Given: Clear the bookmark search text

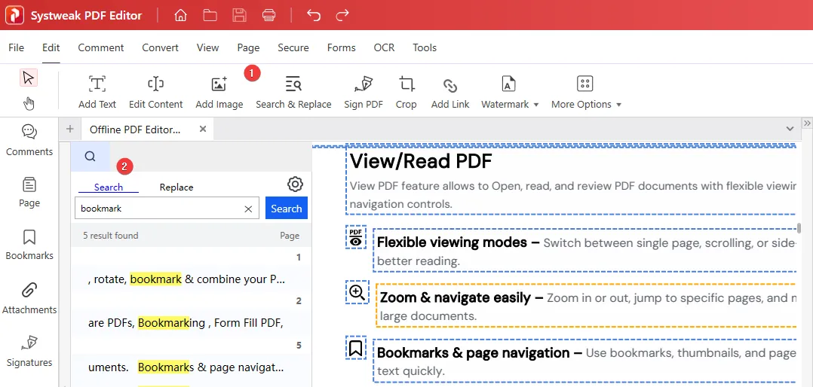Looking at the screenshot, I should [248, 209].
